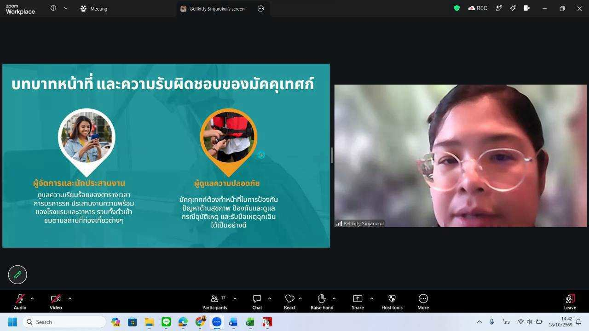Expand the Share options arrow
Screen dimensions: 589x331
[371, 298]
